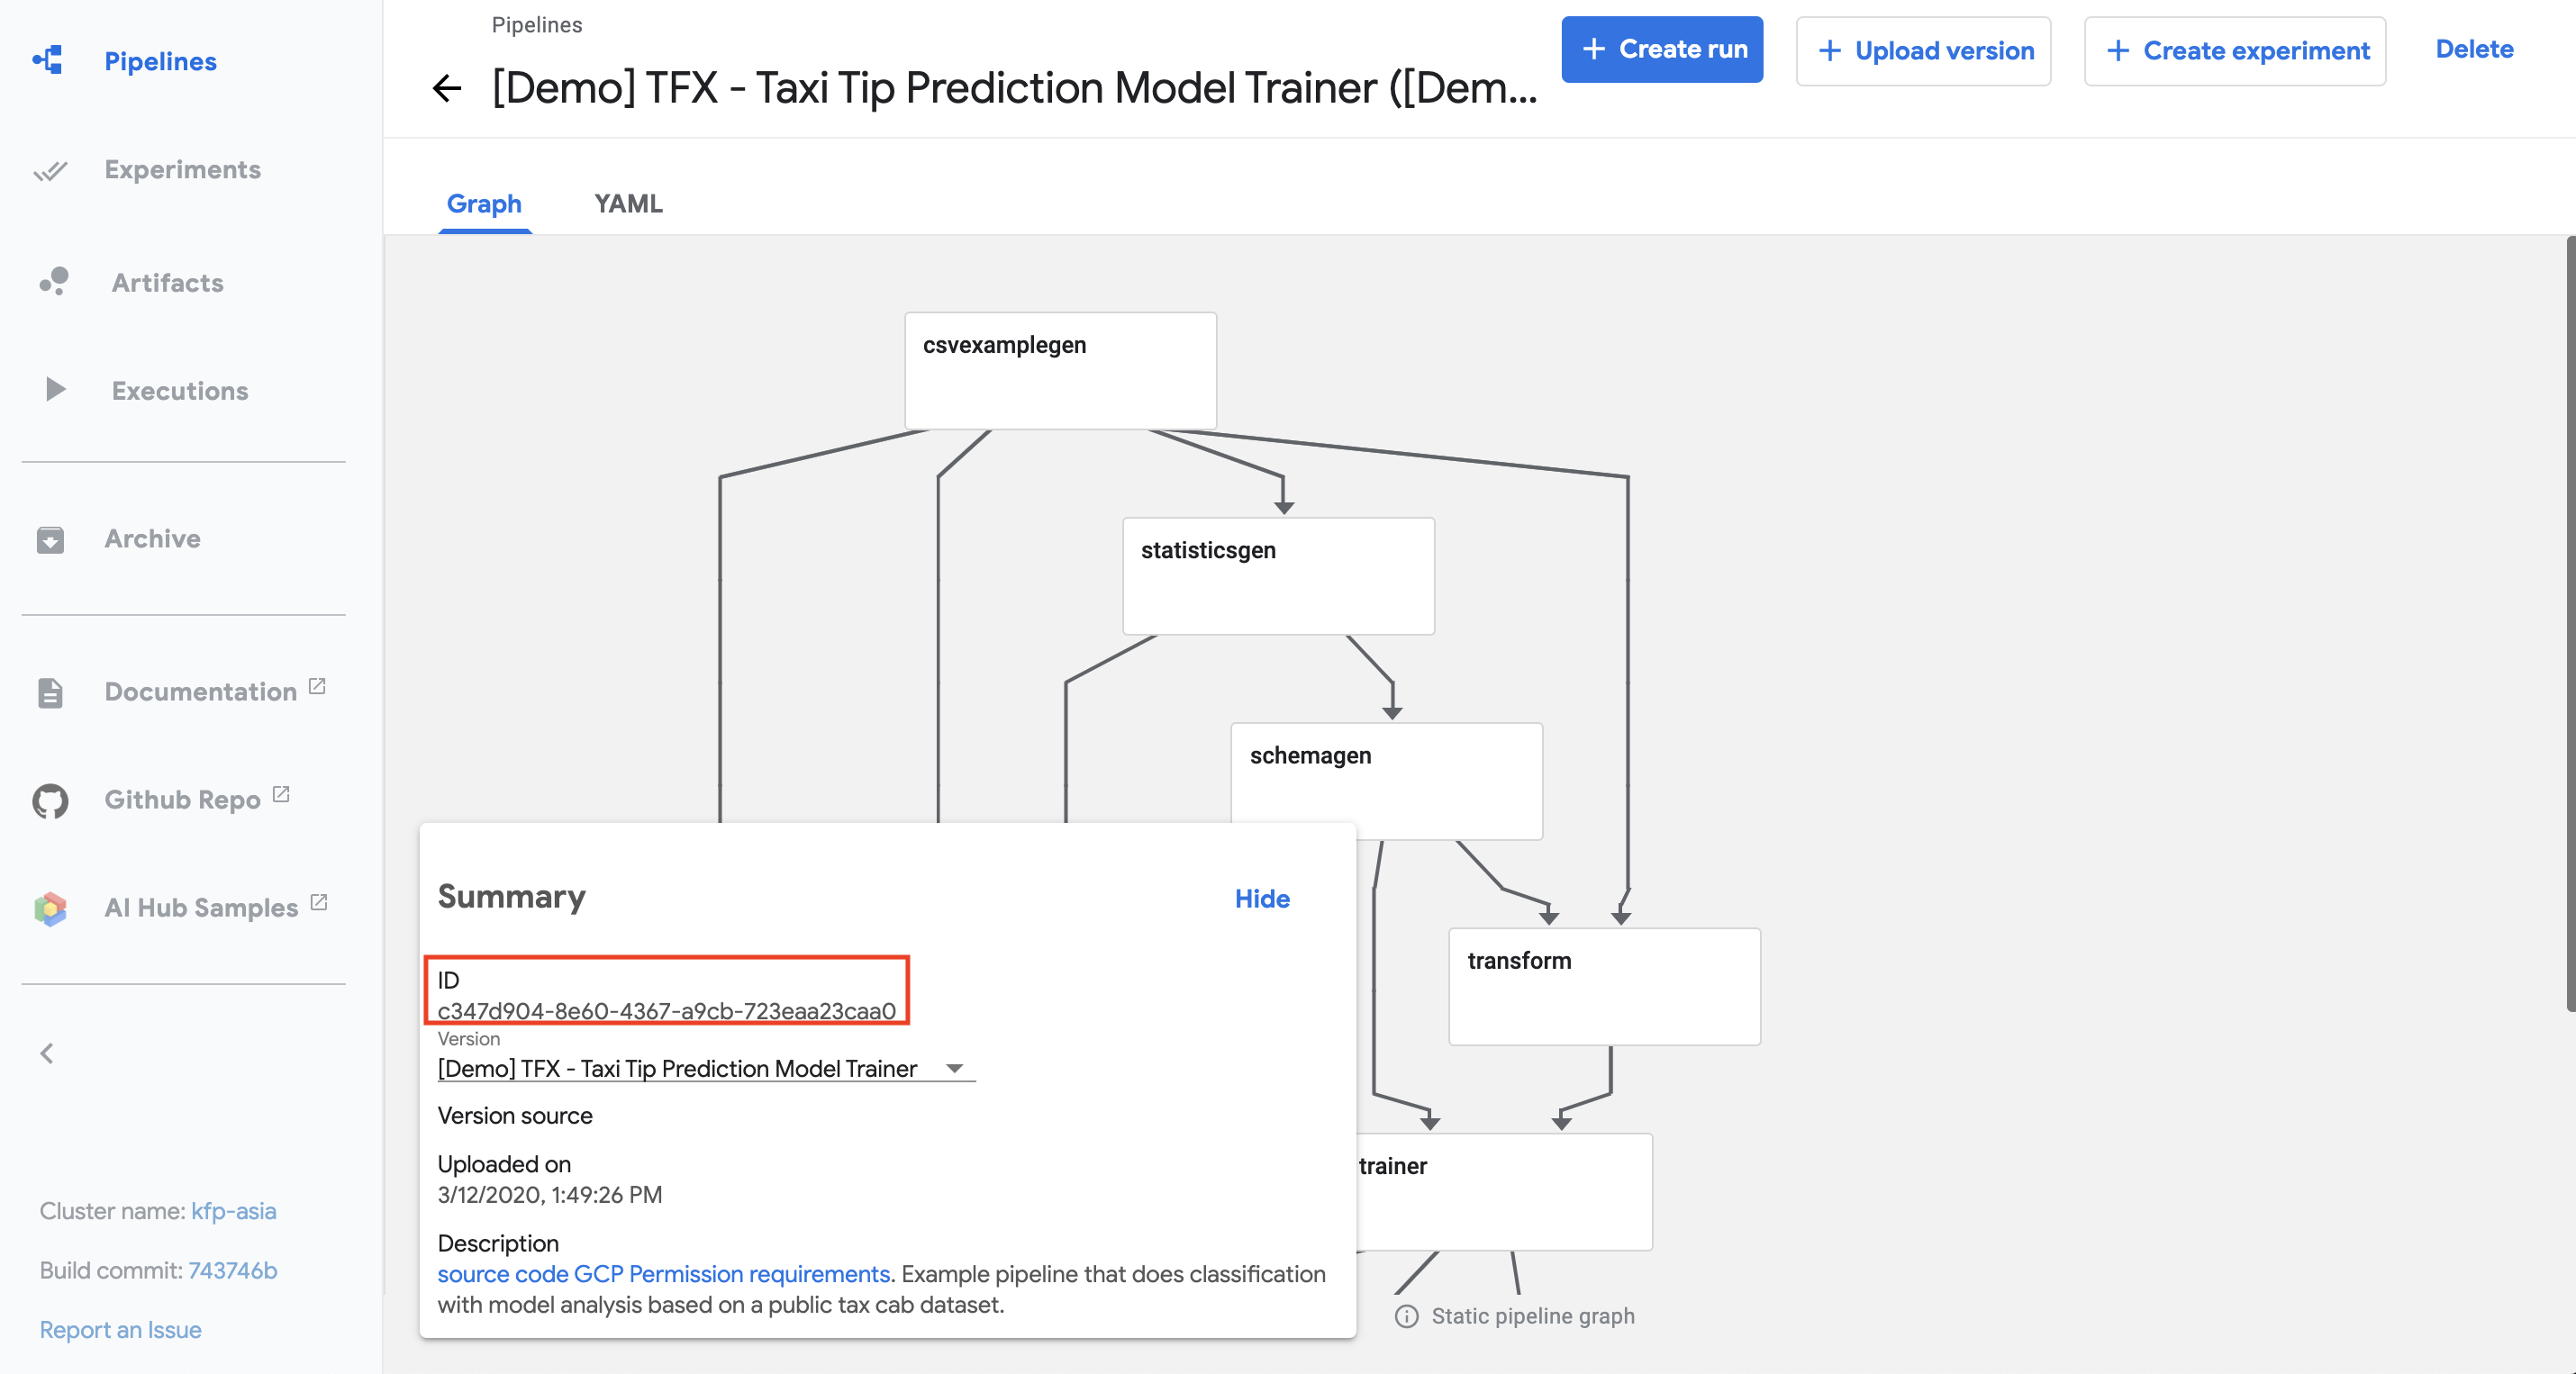Open the GCP Permission requirements link
Screen dimensions: 2576x1374
point(731,1274)
